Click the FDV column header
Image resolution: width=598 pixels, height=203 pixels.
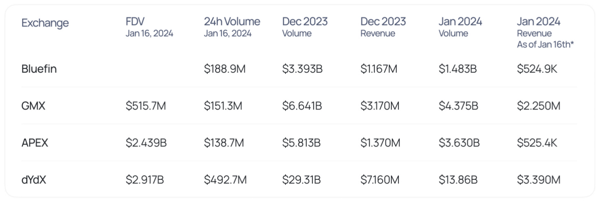click(x=135, y=22)
